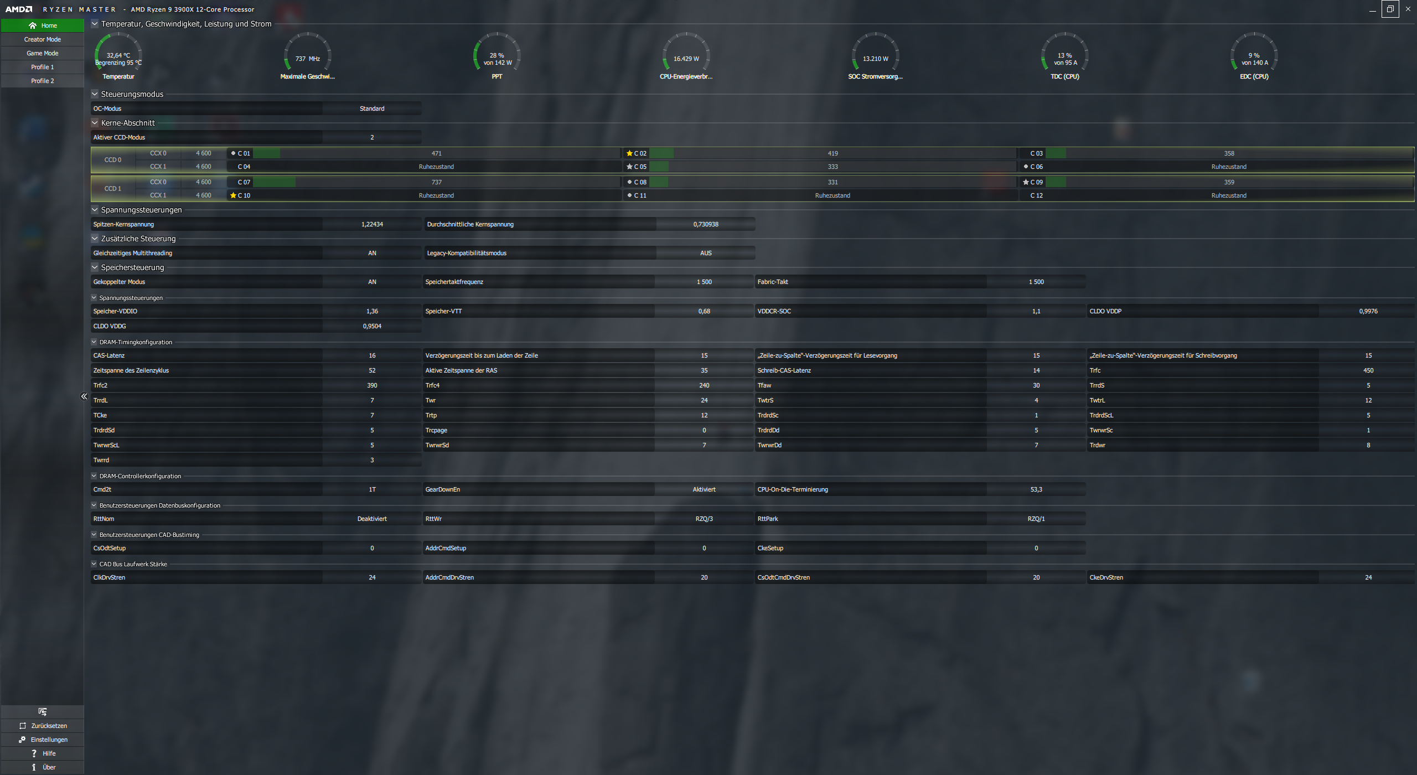The height and width of the screenshot is (775, 1417).
Task: Click the Legacy-Kompatibilitätsmodus AUS value
Action: tap(706, 253)
